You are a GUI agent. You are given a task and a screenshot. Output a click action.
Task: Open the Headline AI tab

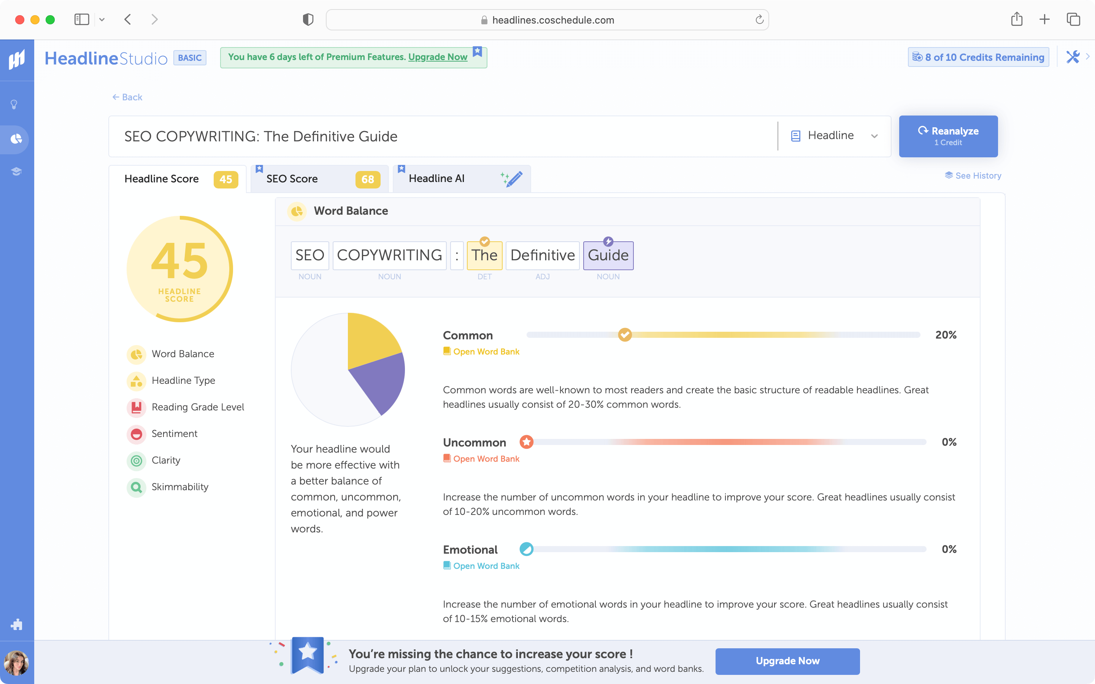462,179
